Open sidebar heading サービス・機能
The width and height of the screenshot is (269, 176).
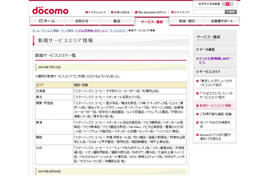click(x=208, y=37)
